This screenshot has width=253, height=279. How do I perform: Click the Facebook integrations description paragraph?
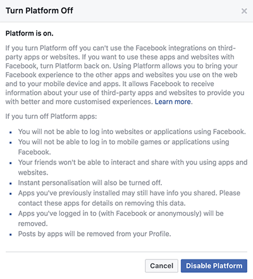[125, 75]
